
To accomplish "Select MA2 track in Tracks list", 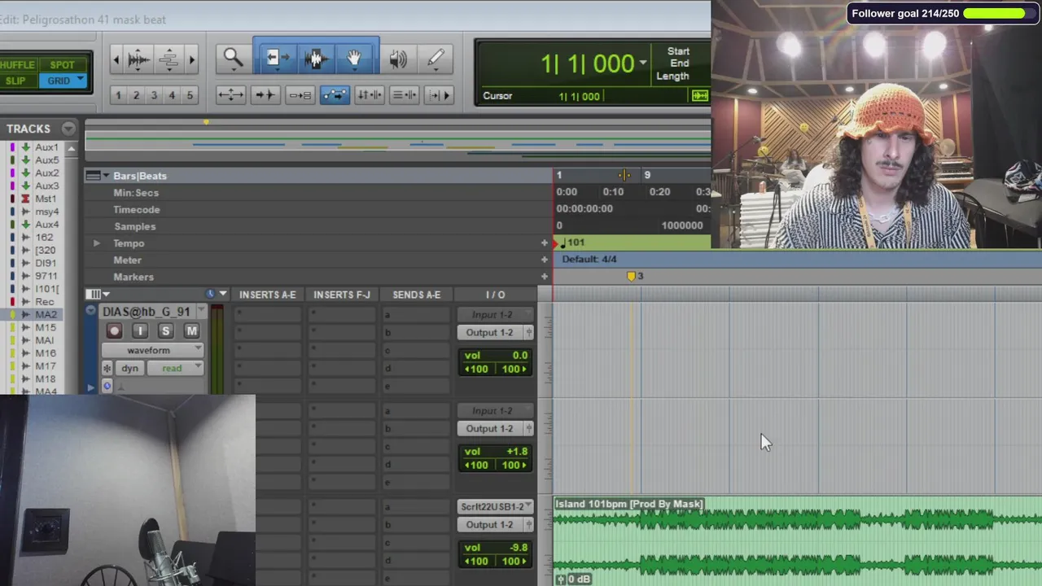I will [x=46, y=315].
